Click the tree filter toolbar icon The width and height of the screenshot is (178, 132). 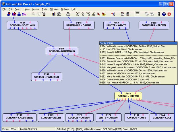(44, 14)
